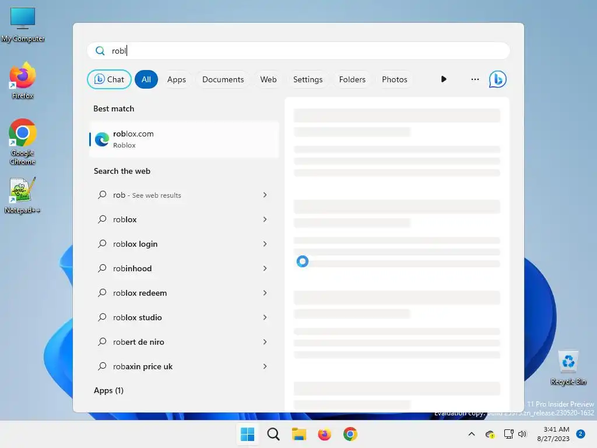
Task: Open roblox.com best match result
Action: click(x=184, y=139)
